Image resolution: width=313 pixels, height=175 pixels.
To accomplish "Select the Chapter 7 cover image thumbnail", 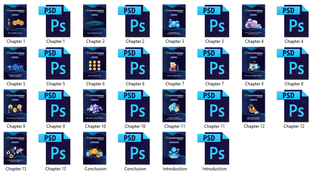I will pyautogui.click(x=174, y=63).
